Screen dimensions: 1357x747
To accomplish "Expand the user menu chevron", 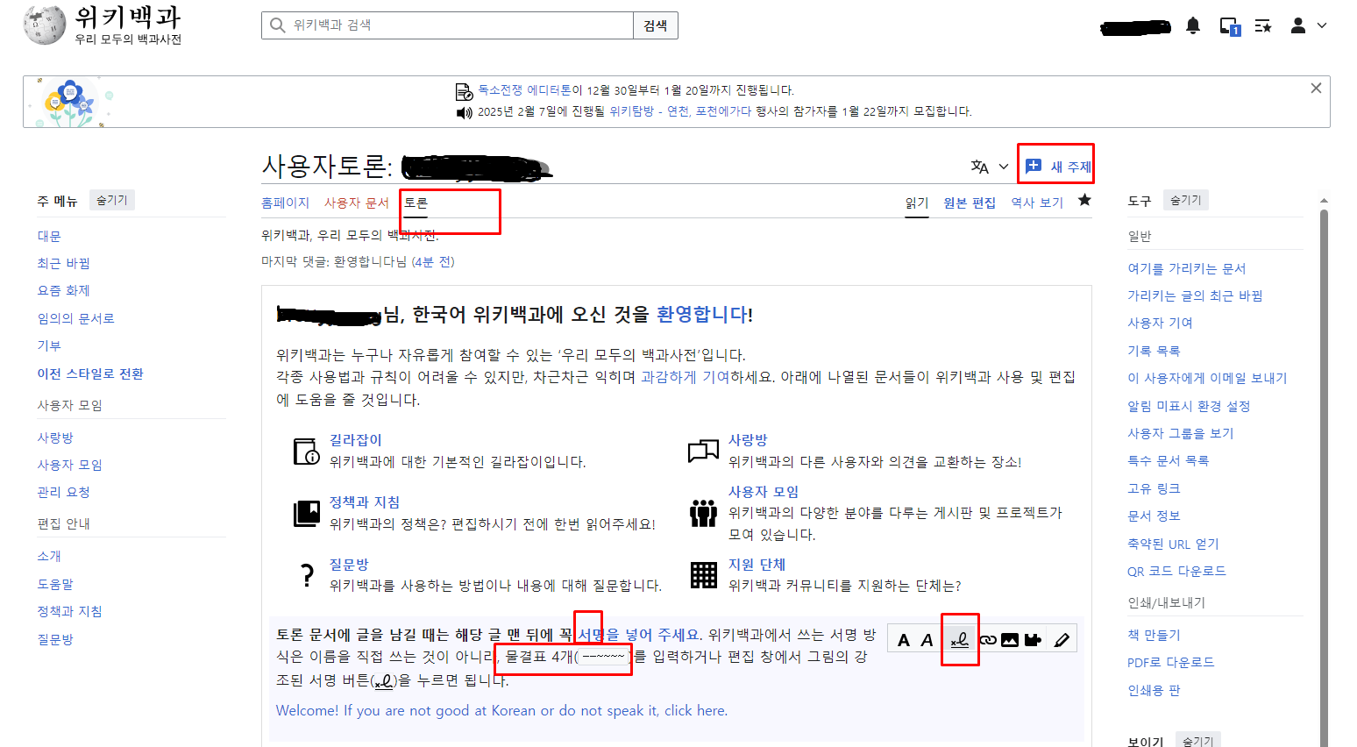I will pos(1322,26).
